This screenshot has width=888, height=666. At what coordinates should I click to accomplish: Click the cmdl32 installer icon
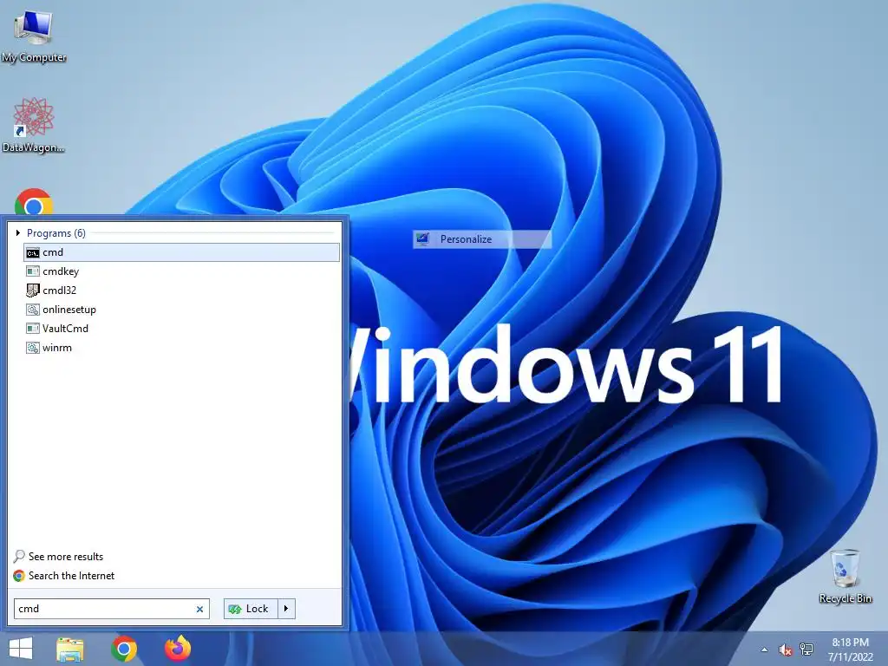pyautogui.click(x=33, y=291)
